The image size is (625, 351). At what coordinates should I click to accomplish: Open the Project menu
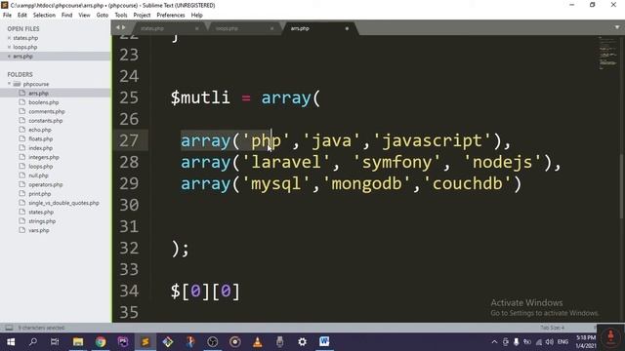pos(142,16)
